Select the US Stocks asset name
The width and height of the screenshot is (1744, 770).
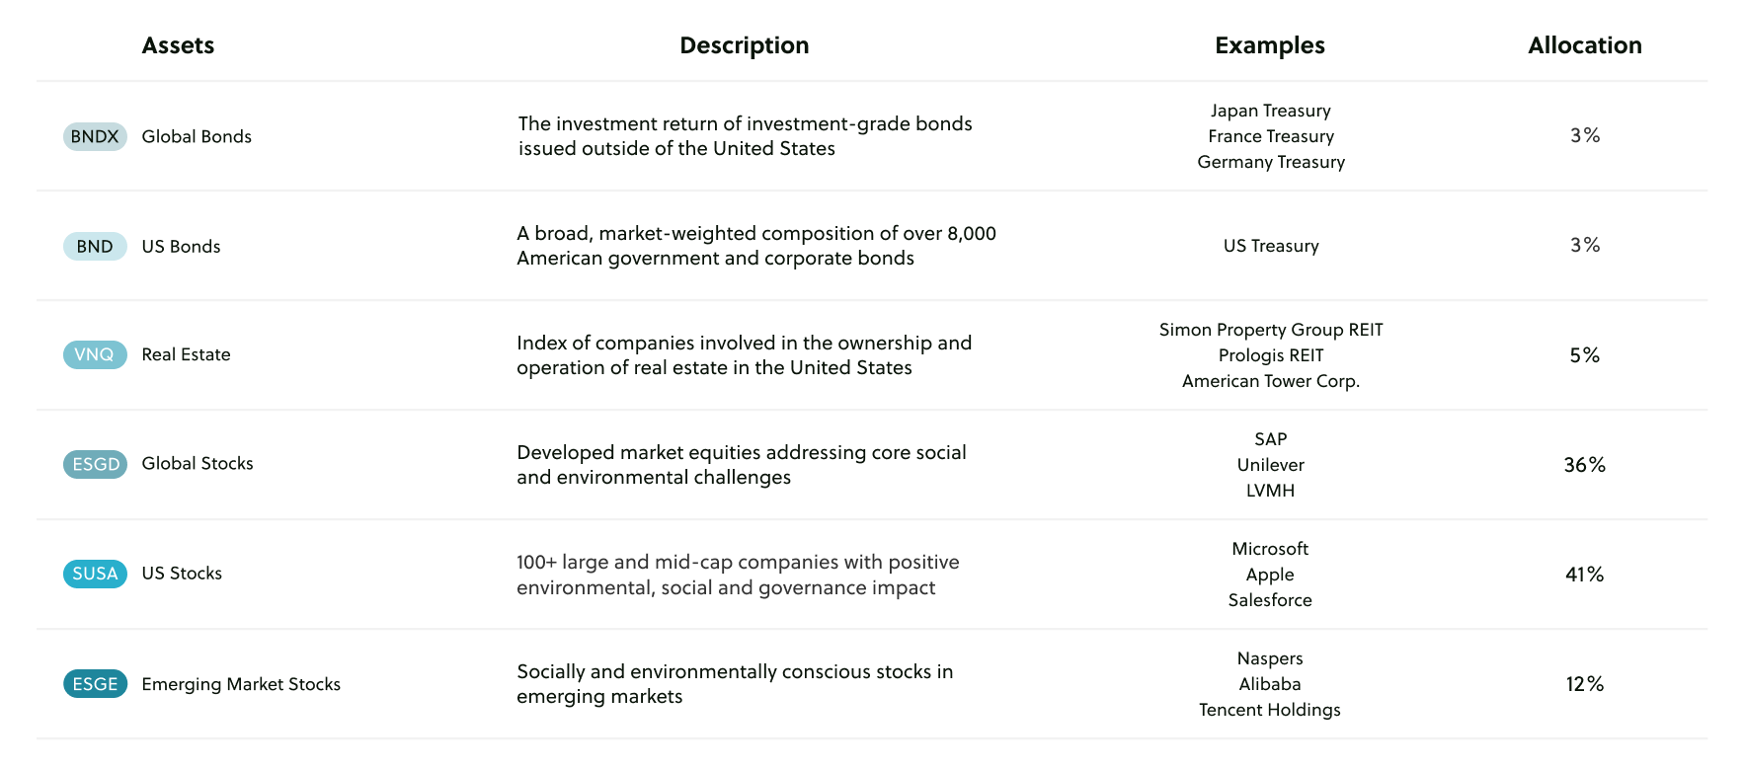182,574
